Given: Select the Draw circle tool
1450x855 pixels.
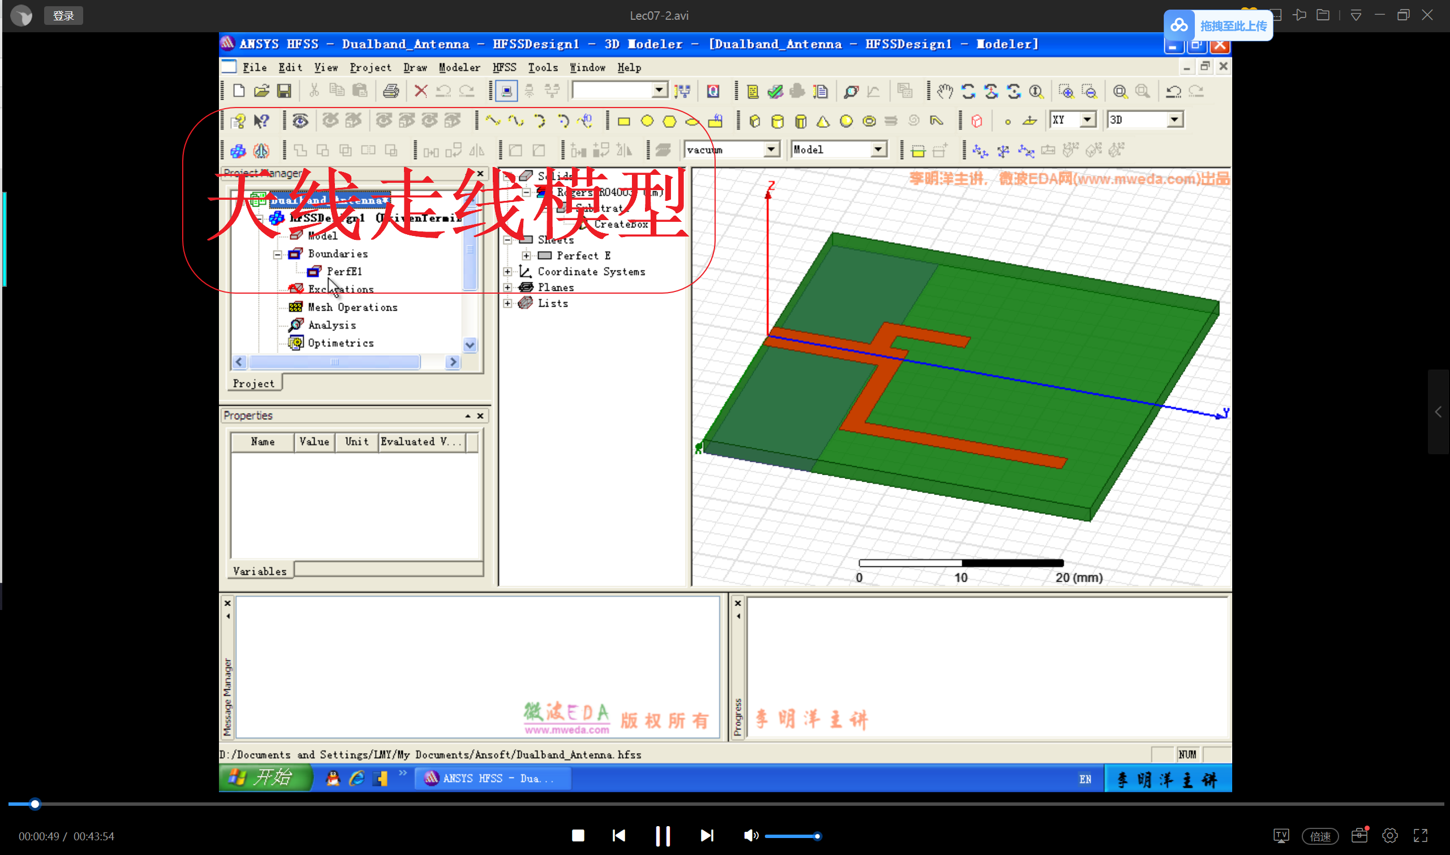Looking at the screenshot, I should pyautogui.click(x=647, y=121).
